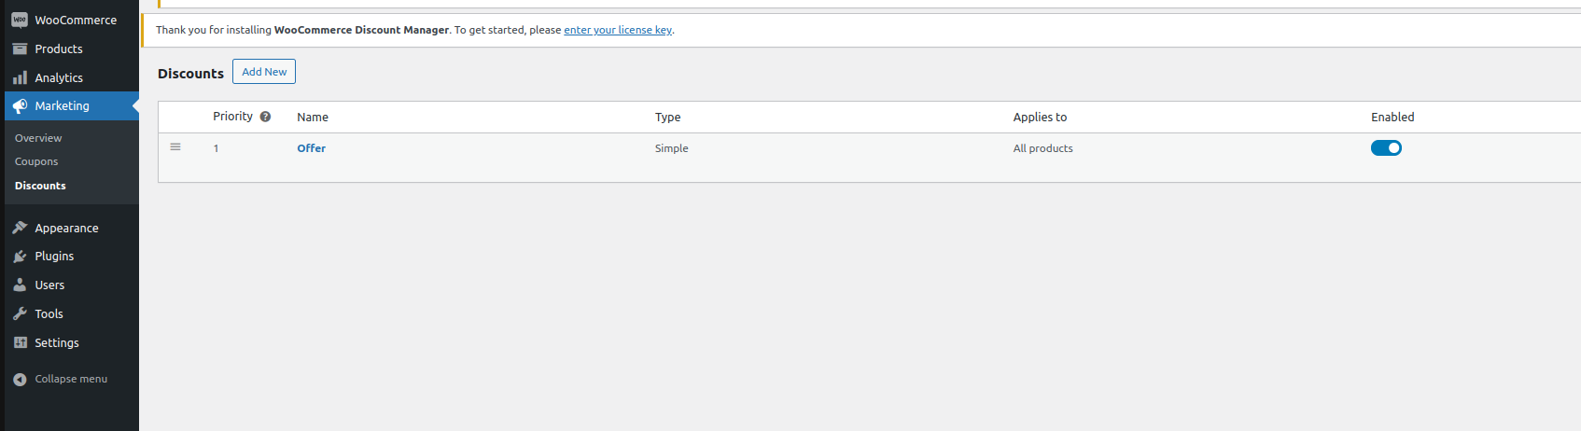This screenshot has height=431, width=1581.
Task: Click the priority number 1 link
Action: [x=216, y=148]
